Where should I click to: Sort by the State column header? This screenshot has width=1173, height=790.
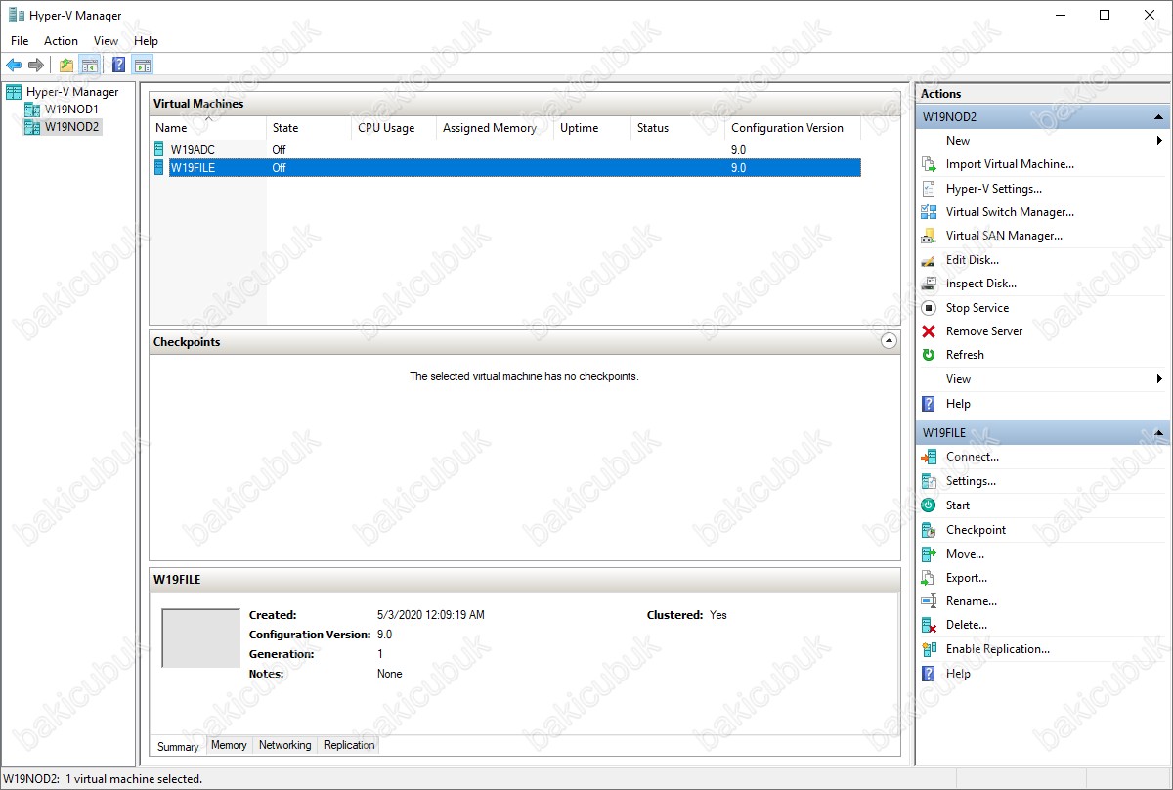[309, 128]
